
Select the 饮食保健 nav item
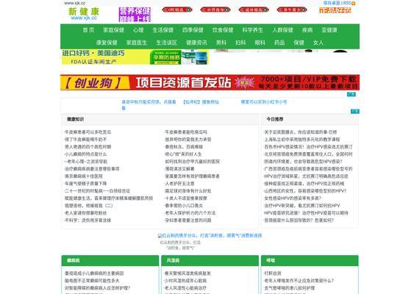223,30
